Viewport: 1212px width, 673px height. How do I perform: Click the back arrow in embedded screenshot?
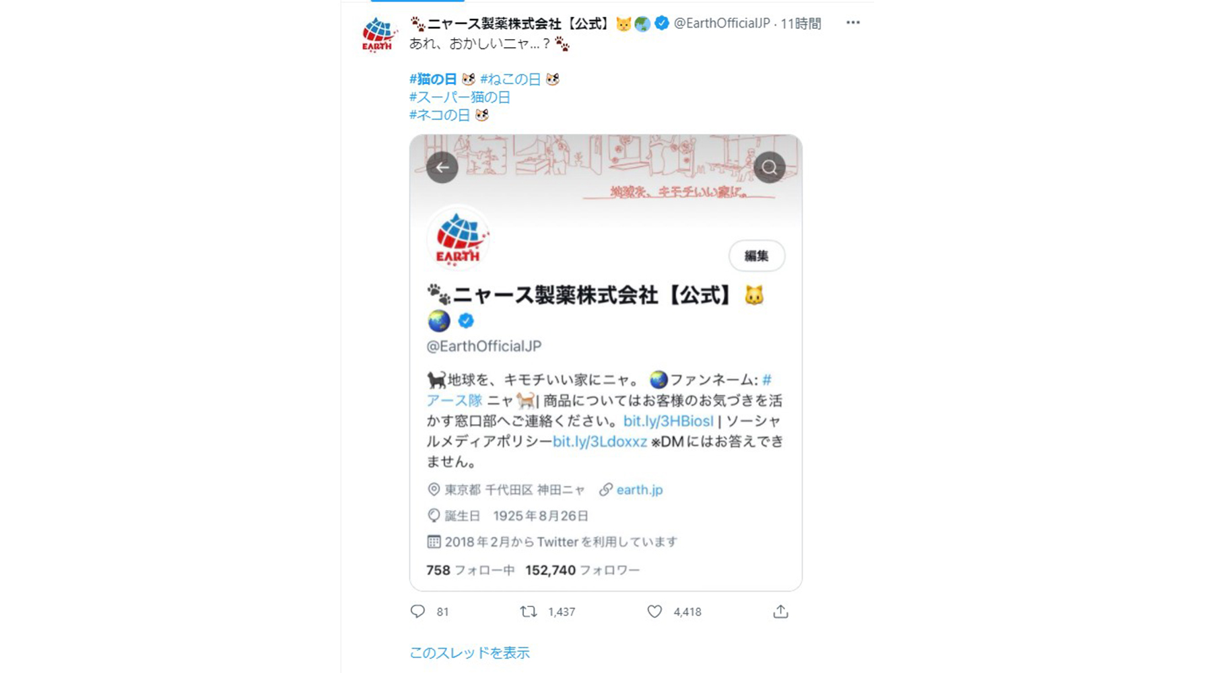click(x=442, y=167)
